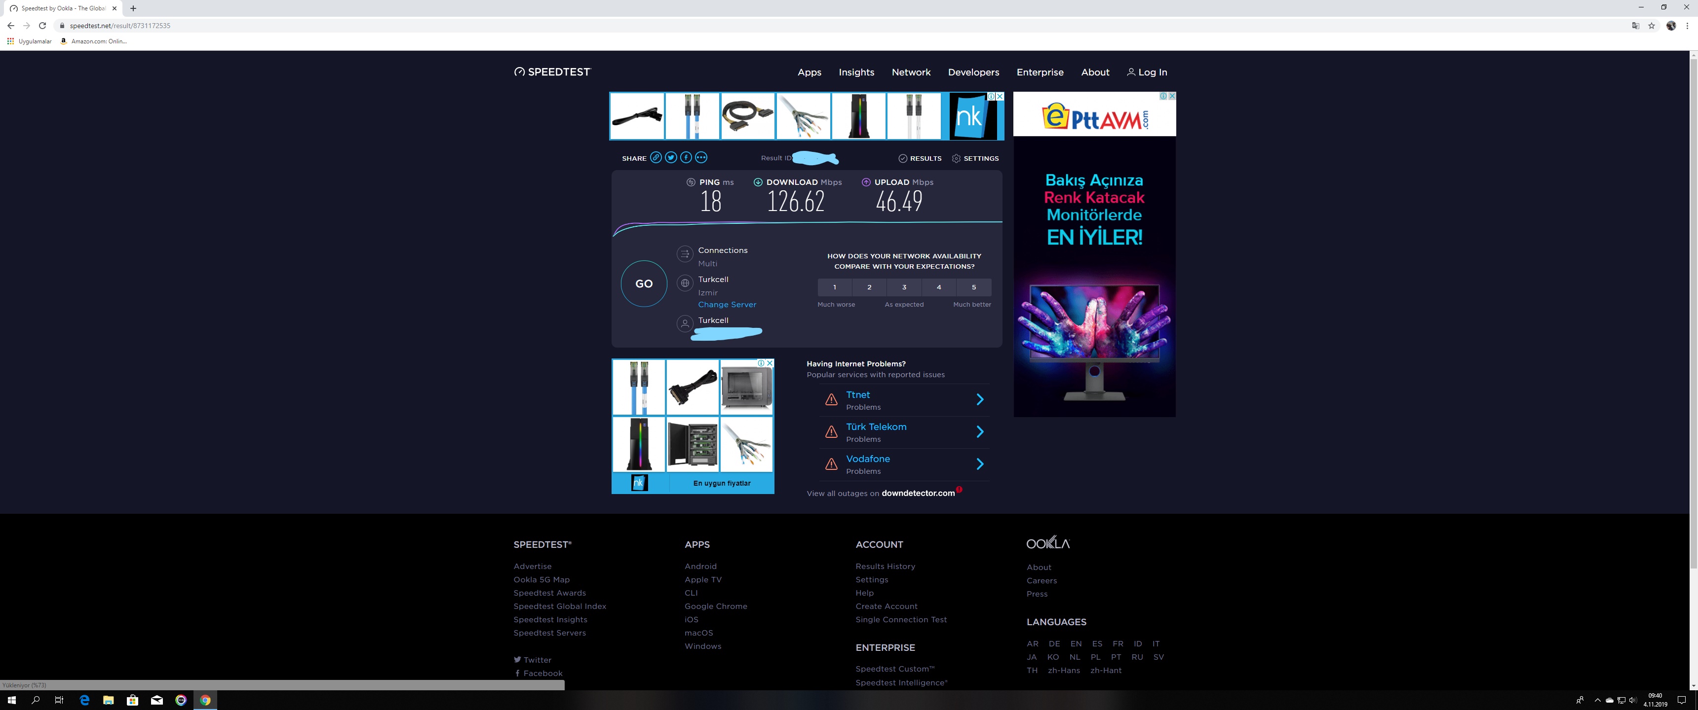Click Log In with person icon
The width and height of the screenshot is (1698, 710).
click(1147, 72)
